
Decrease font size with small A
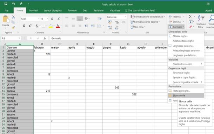59,19
